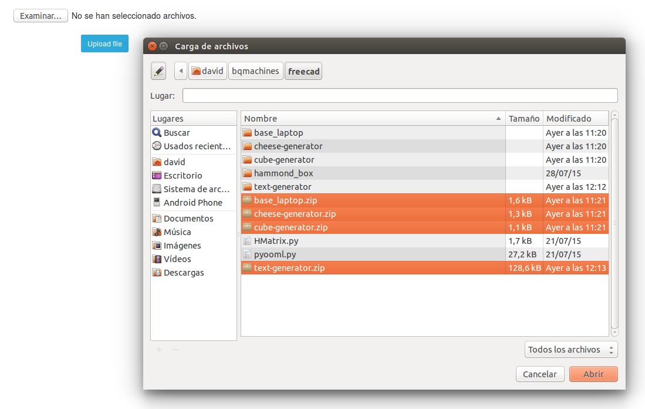Select the text-generator folder icon
The height and width of the screenshot is (409, 645).
[247, 187]
